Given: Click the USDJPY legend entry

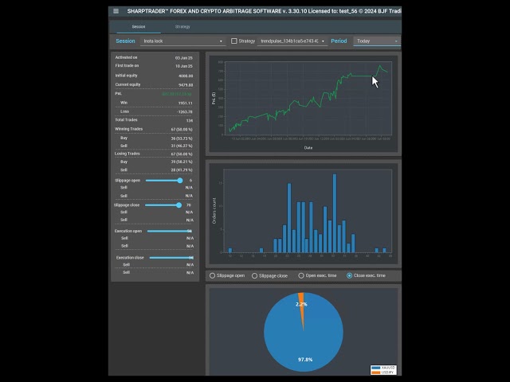Looking at the screenshot, I should coord(383,372).
